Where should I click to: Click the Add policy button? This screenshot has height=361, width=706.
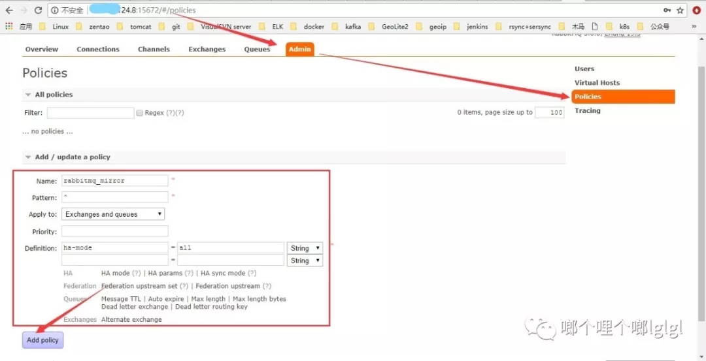pyautogui.click(x=42, y=340)
